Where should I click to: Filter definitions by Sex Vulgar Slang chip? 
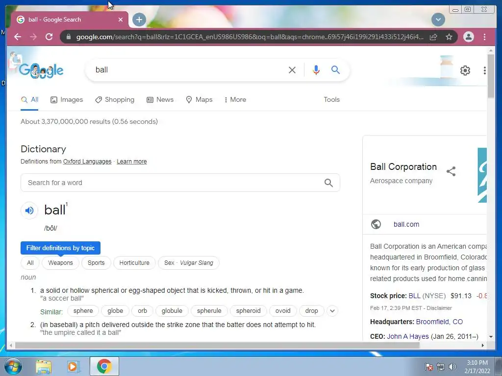(x=189, y=263)
